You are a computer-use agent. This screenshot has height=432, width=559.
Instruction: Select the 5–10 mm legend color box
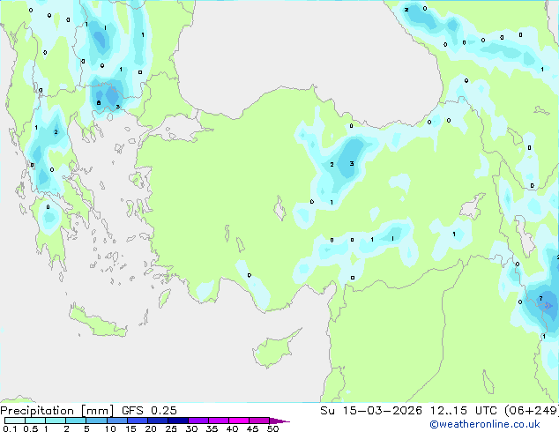96,421
